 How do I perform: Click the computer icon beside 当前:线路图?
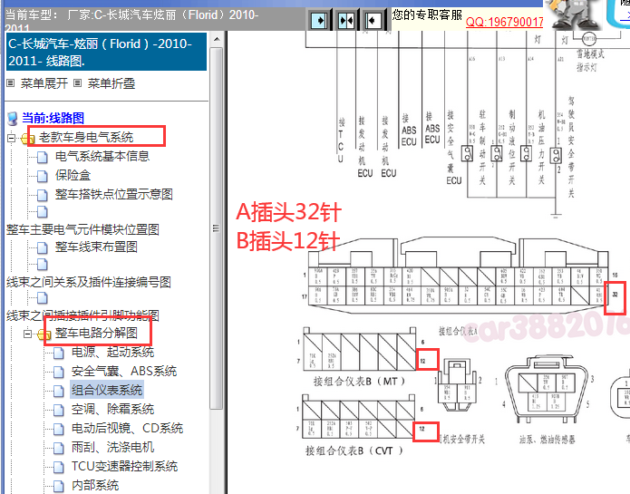tap(13, 119)
